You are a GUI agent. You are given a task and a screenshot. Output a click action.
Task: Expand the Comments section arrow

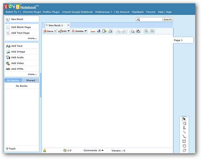pyautogui.click(x=102, y=151)
